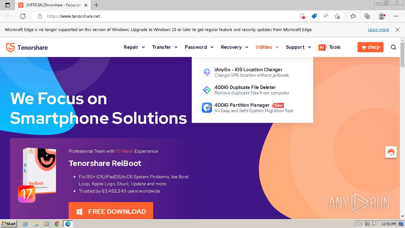
Task: Open File Explorer from taskbar
Action: (x=36, y=224)
